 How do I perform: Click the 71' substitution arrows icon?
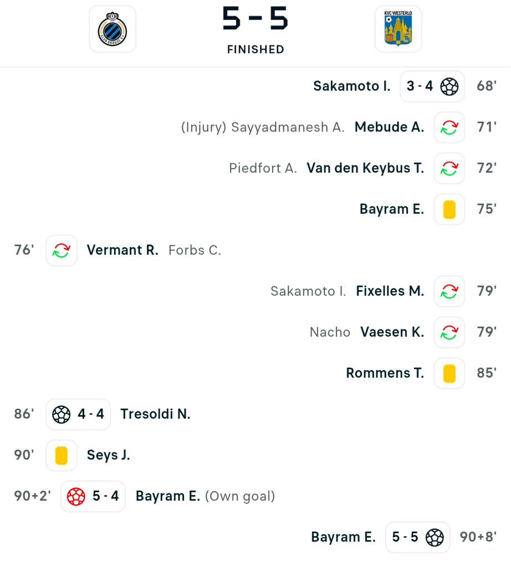(x=449, y=127)
